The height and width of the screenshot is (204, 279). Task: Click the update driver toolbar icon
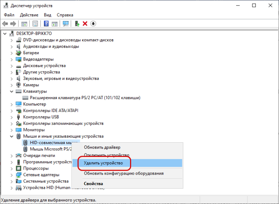[77, 24]
